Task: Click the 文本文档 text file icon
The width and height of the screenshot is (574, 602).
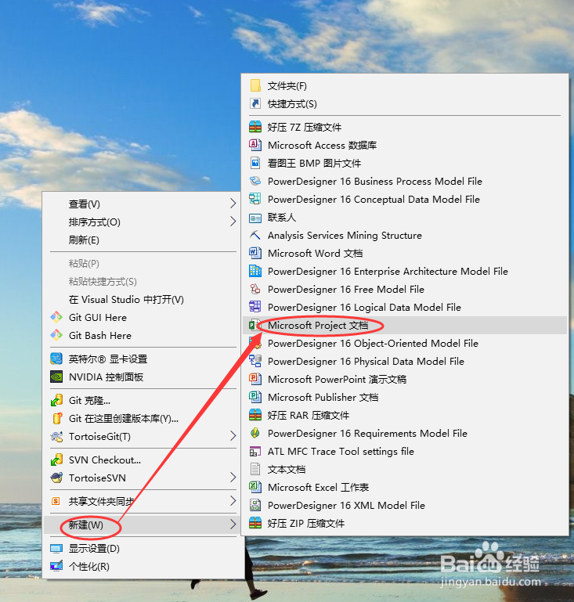Action: point(255,470)
